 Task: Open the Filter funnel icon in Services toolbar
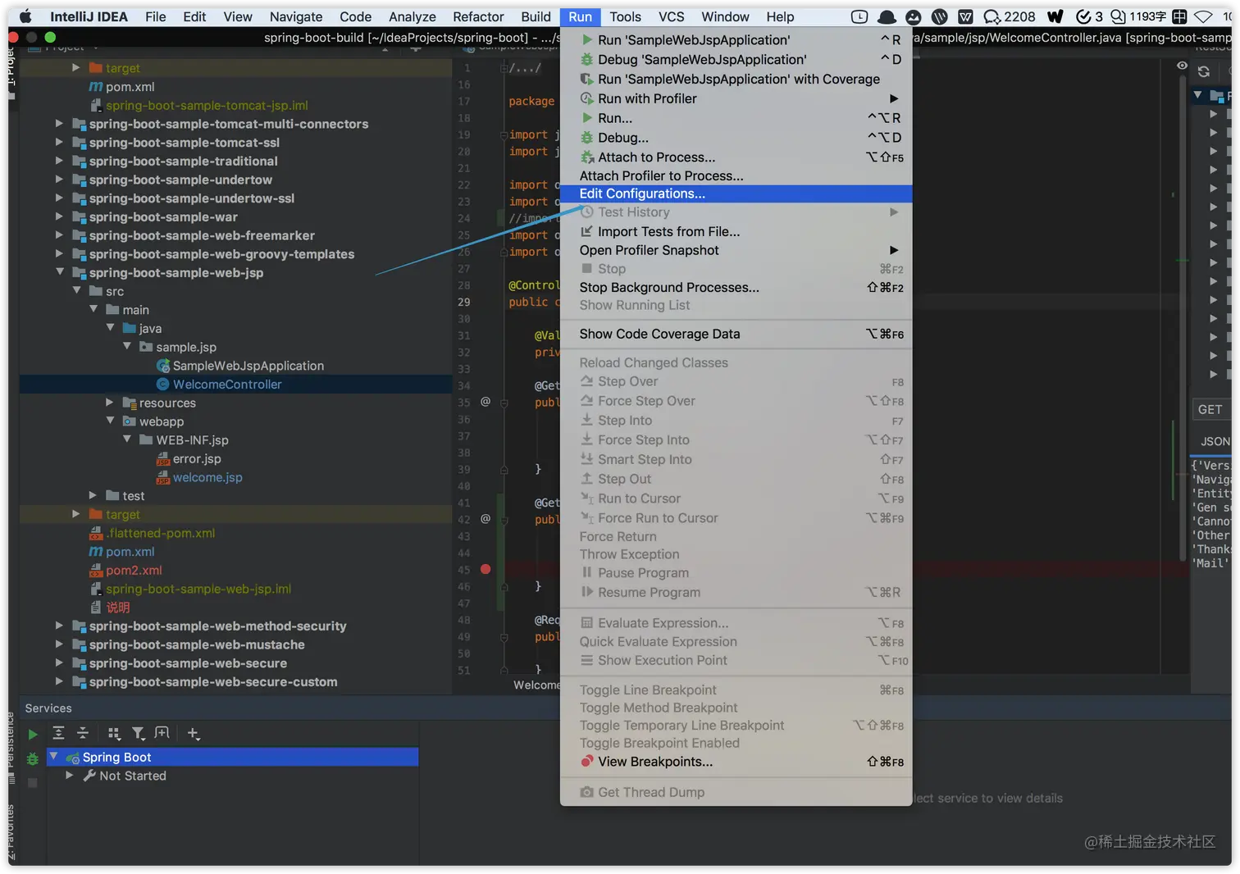[138, 733]
